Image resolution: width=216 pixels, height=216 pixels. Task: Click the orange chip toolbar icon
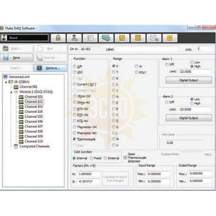coord(138,38)
